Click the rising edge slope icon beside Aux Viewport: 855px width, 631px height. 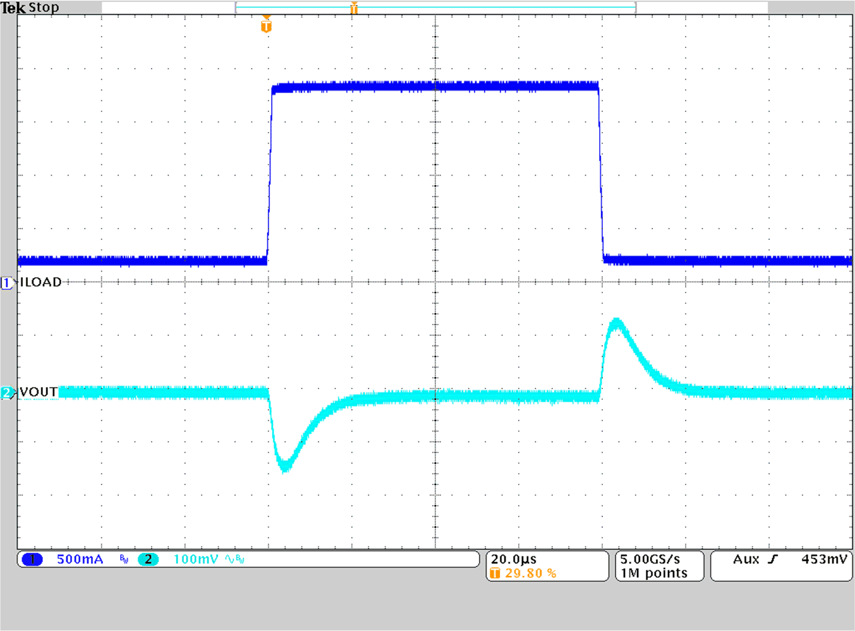[x=771, y=558]
